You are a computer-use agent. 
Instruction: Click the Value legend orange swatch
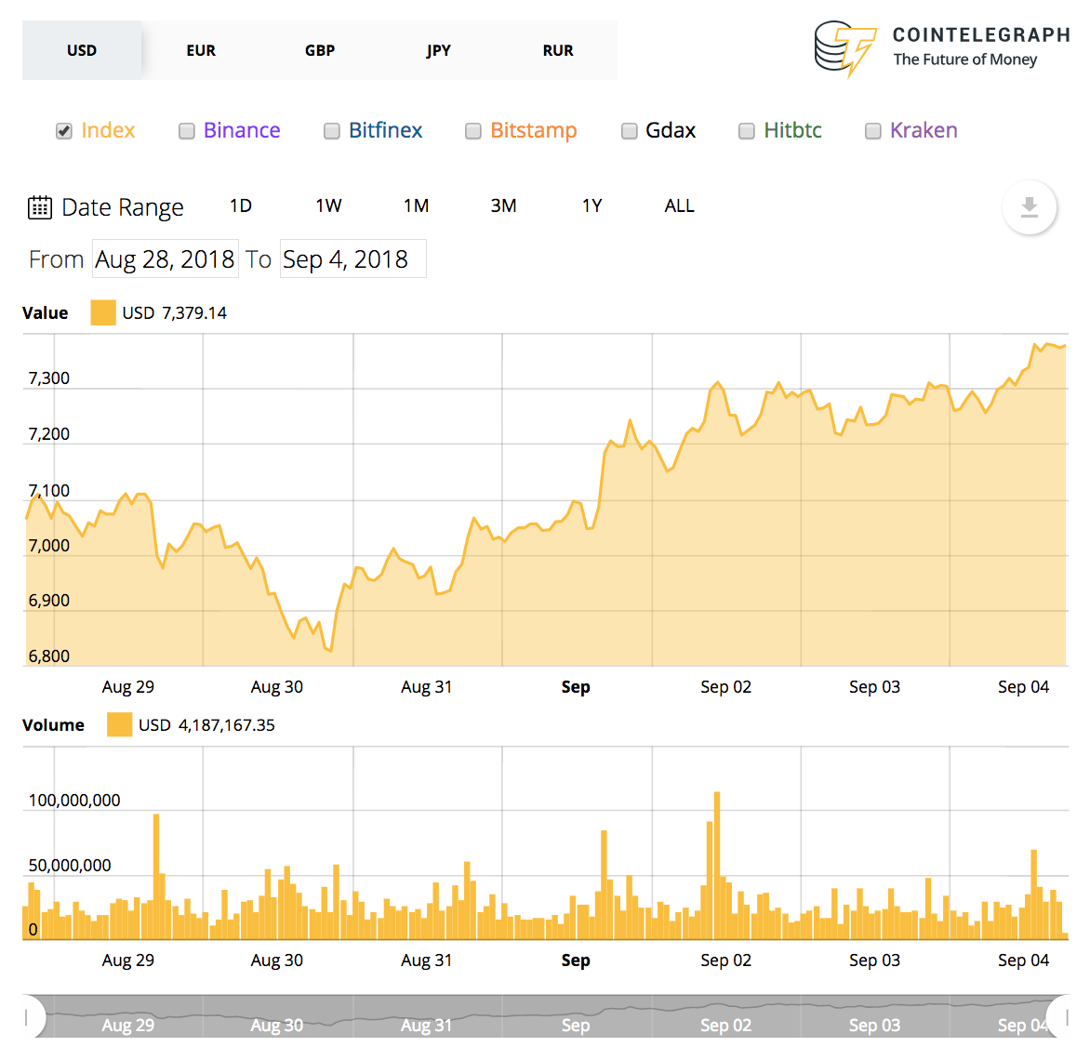[103, 312]
